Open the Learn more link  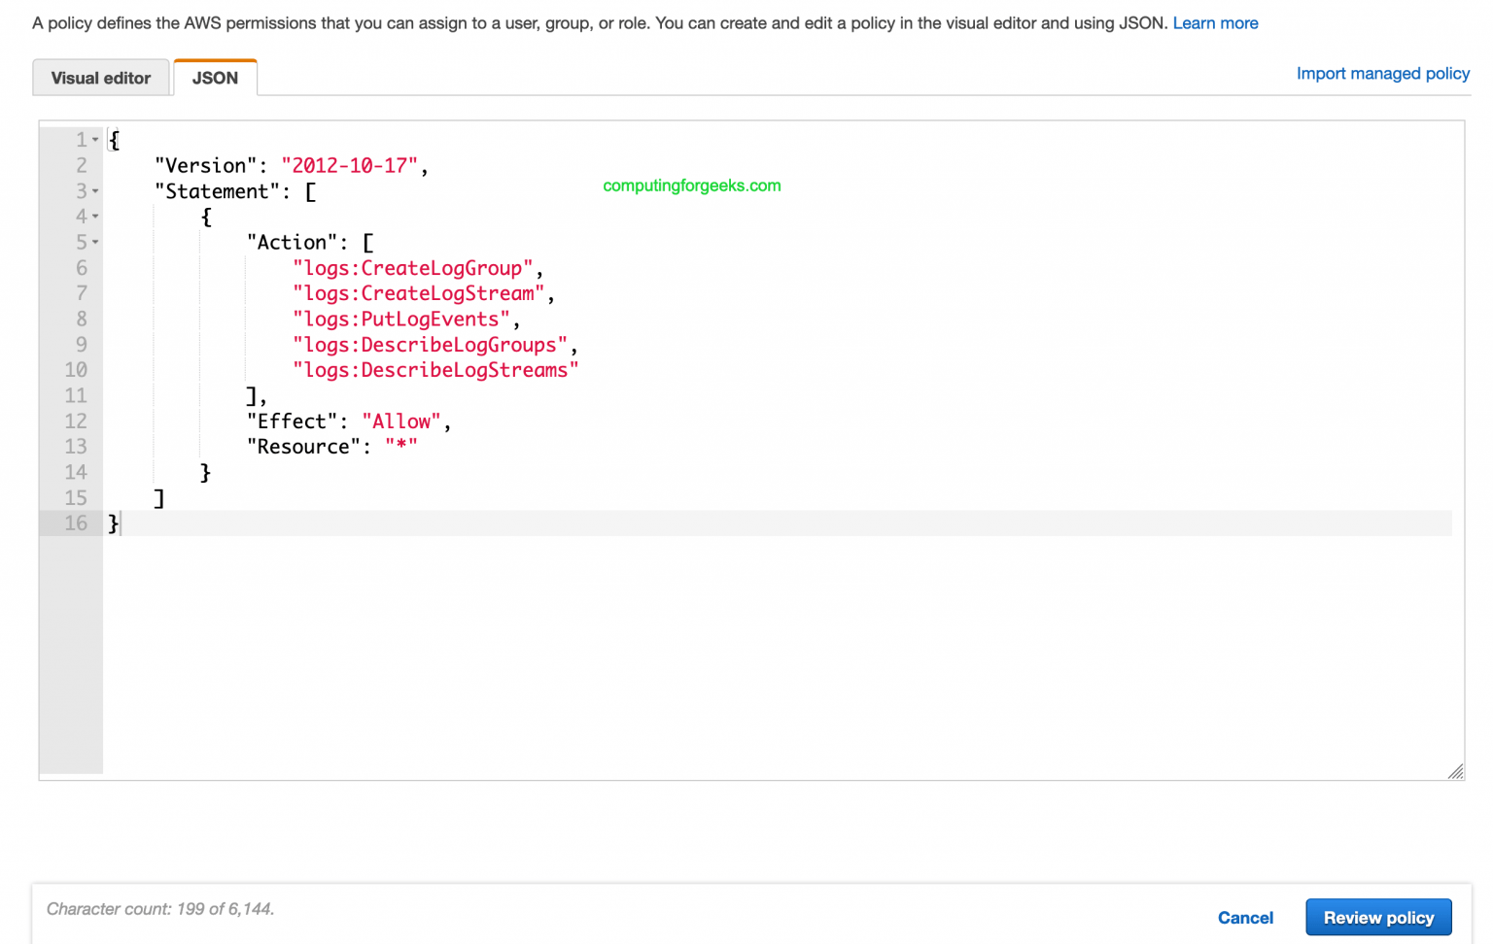1215,22
